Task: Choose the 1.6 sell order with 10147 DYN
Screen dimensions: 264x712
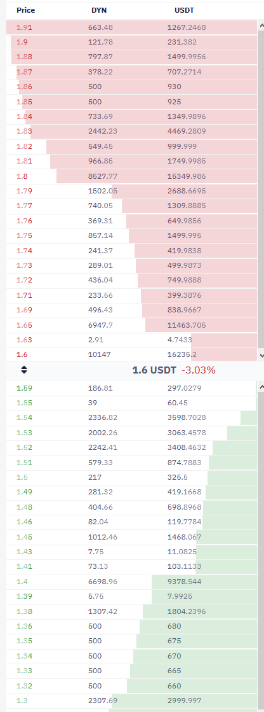Action: coord(132,354)
